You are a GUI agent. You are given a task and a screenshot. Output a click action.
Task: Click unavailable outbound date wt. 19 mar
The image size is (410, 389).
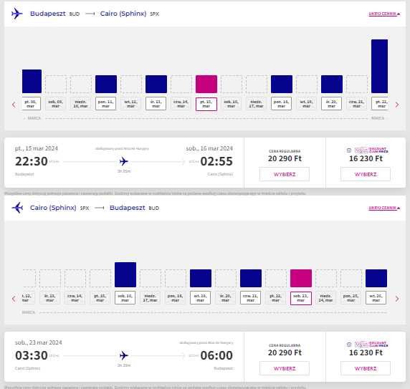pyautogui.click(x=307, y=104)
